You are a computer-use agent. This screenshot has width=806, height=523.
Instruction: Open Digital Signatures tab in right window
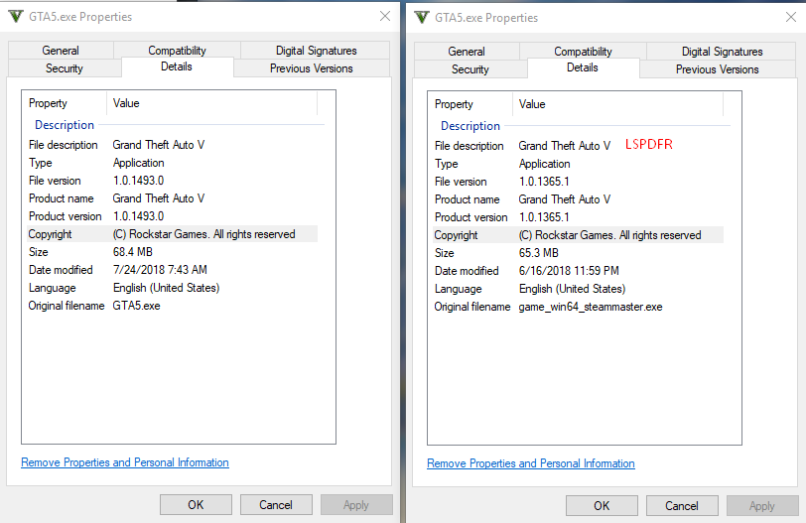722,52
